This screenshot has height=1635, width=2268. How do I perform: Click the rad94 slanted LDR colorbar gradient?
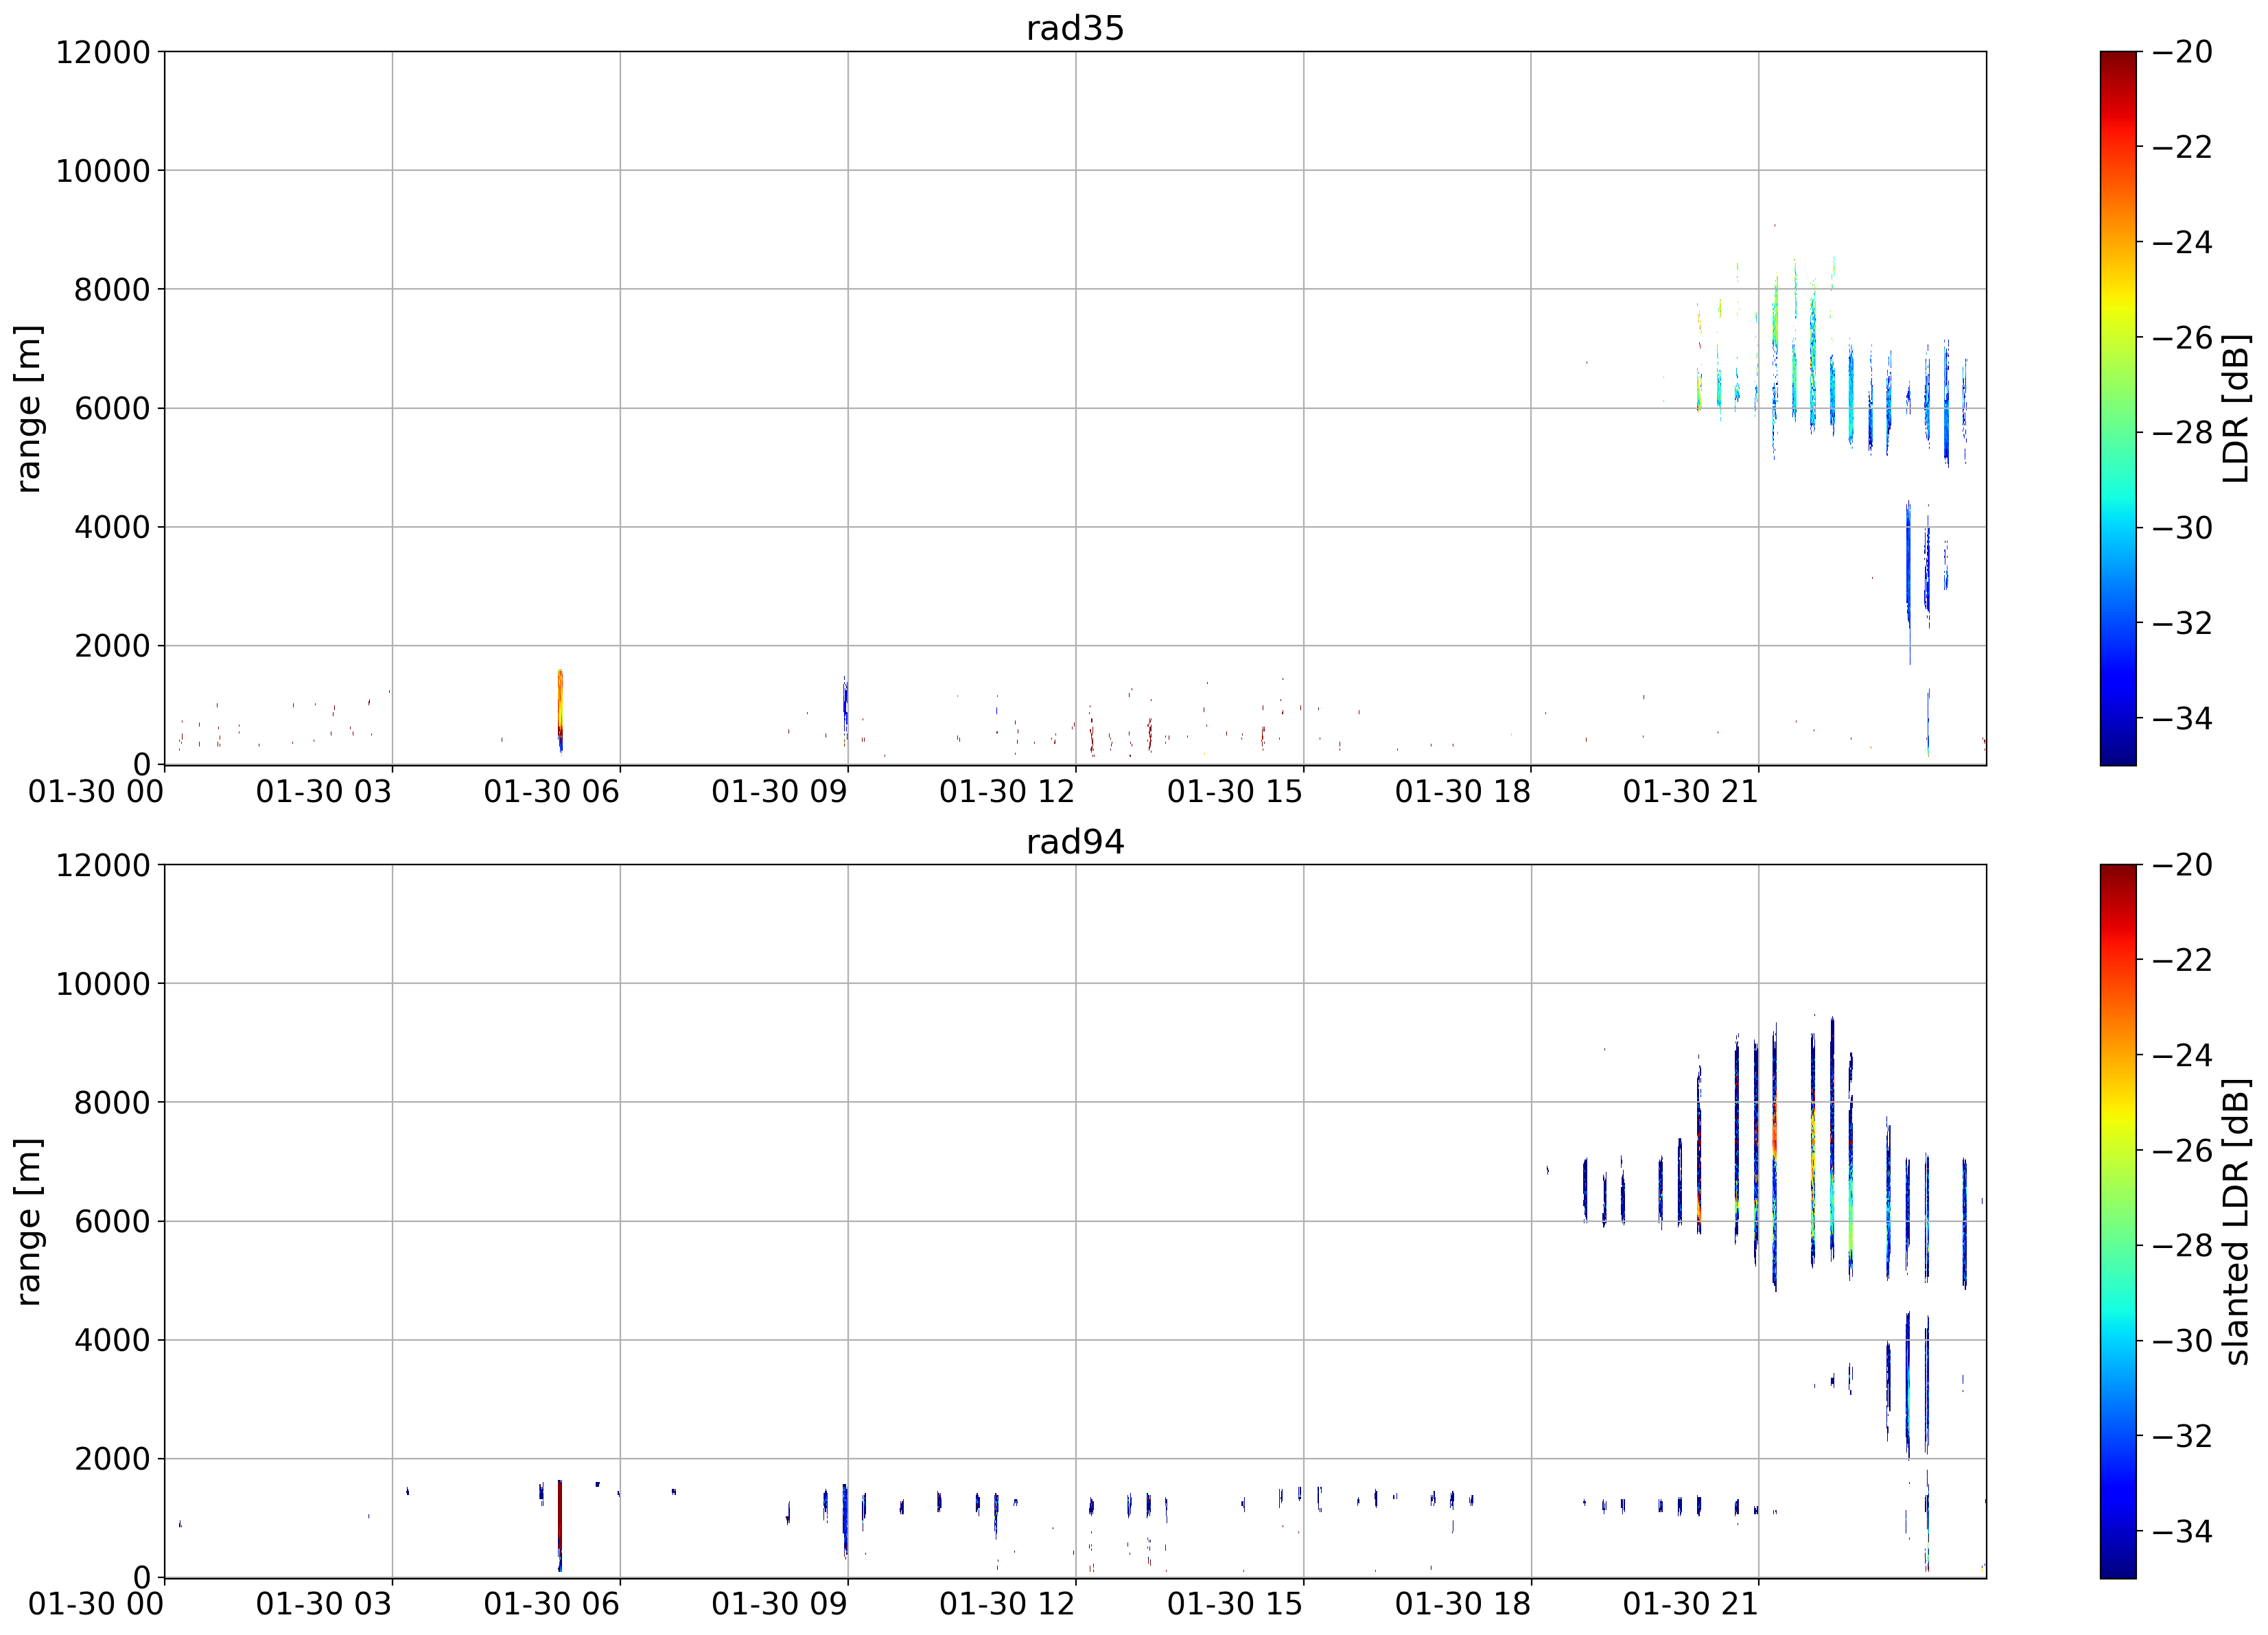click(x=2118, y=1221)
